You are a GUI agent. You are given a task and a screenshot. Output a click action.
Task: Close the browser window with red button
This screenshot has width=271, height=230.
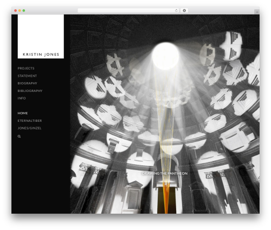tap(16, 11)
